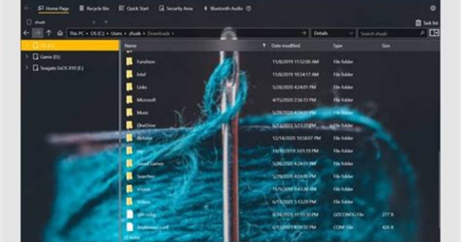Image resolution: width=461 pixels, height=242 pixels.
Task: Add a new folder tab with plus
Action: coord(106,22)
